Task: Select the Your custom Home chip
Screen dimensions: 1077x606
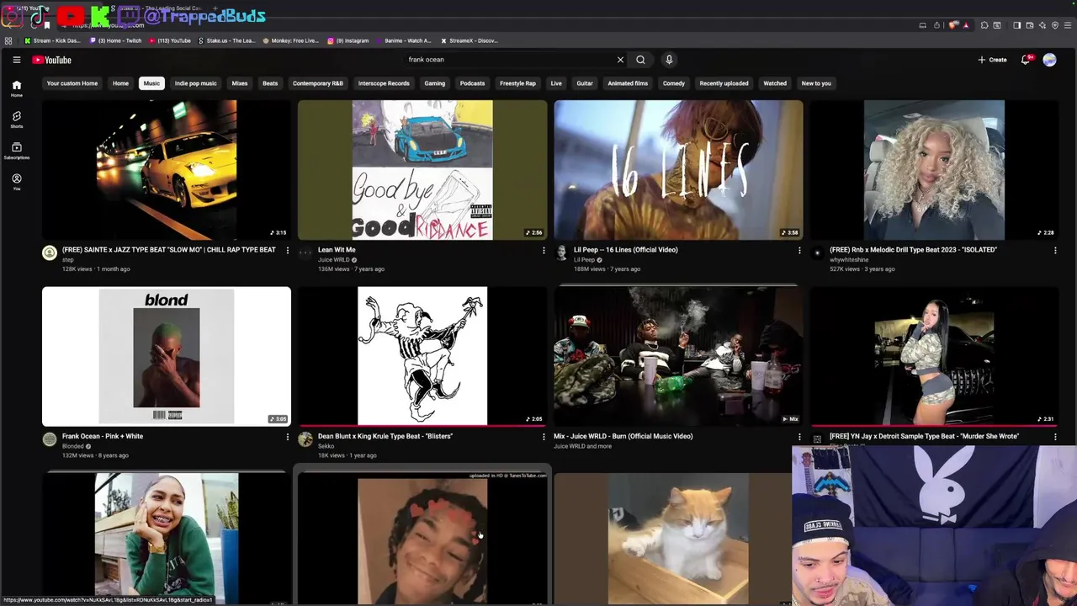Action: pyautogui.click(x=72, y=83)
